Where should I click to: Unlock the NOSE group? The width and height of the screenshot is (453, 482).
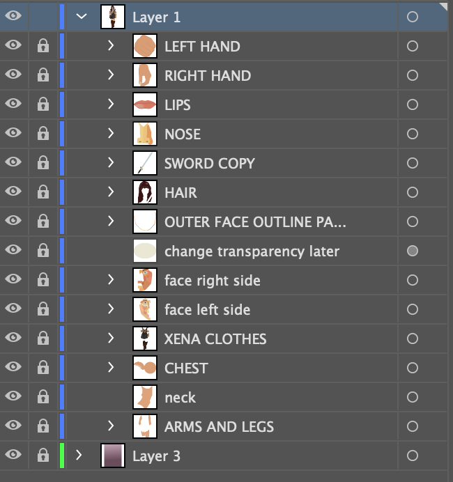(43, 133)
